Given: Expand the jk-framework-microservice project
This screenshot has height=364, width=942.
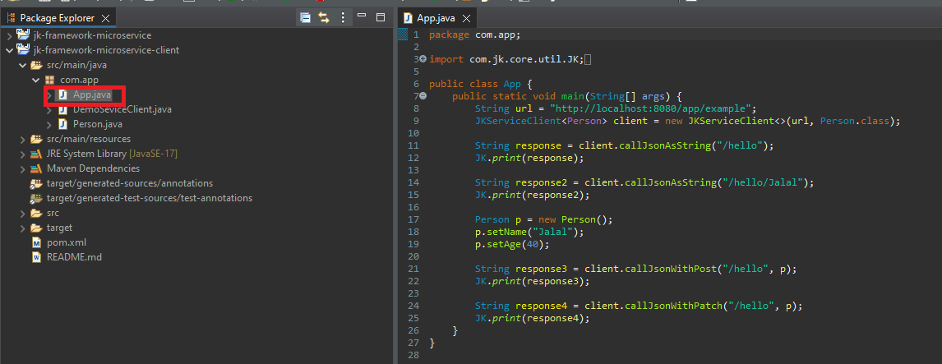Looking at the screenshot, I should tap(9, 35).
